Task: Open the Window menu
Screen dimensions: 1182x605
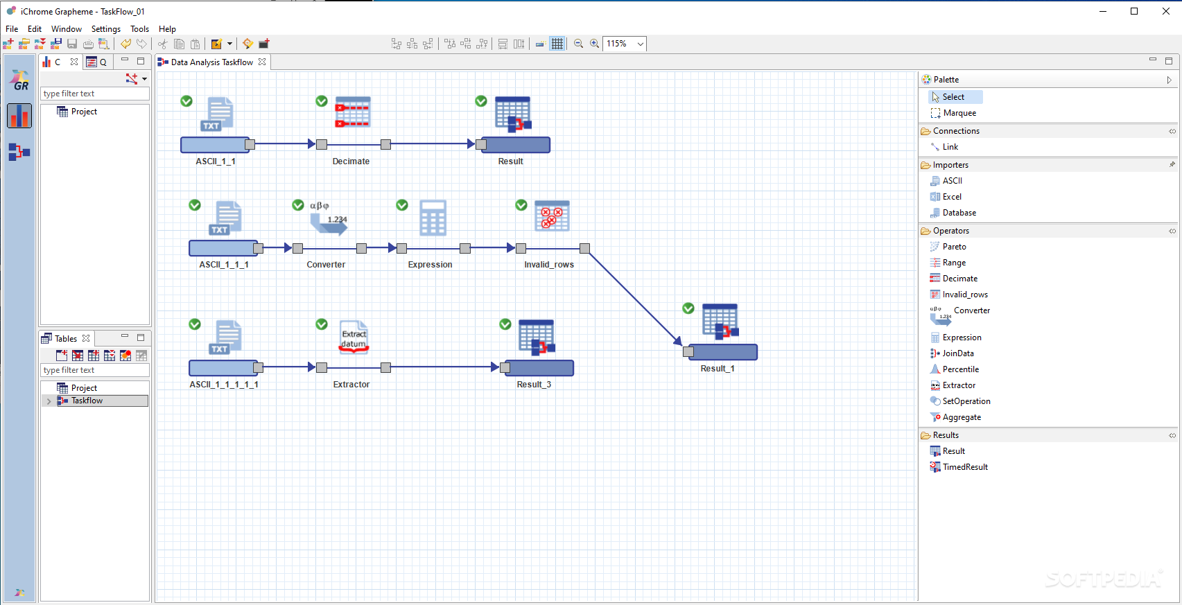Action: tap(67, 29)
